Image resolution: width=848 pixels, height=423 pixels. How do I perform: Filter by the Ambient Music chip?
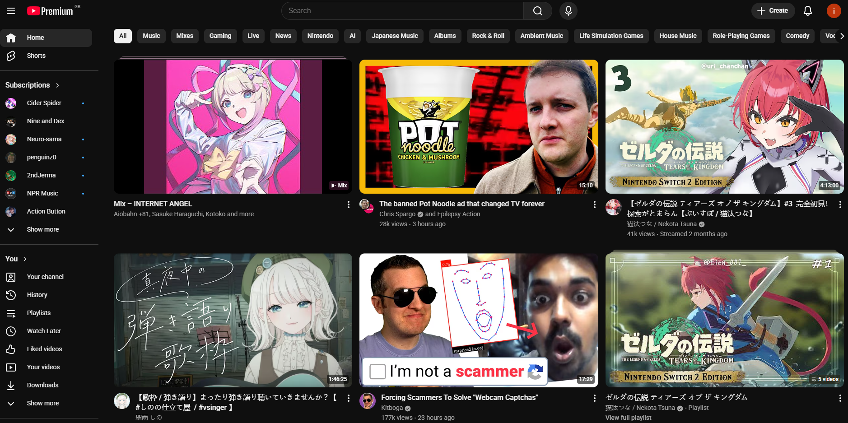[x=541, y=36]
